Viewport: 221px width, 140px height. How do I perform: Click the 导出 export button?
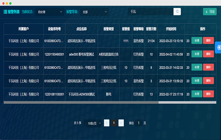tap(209, 12)
